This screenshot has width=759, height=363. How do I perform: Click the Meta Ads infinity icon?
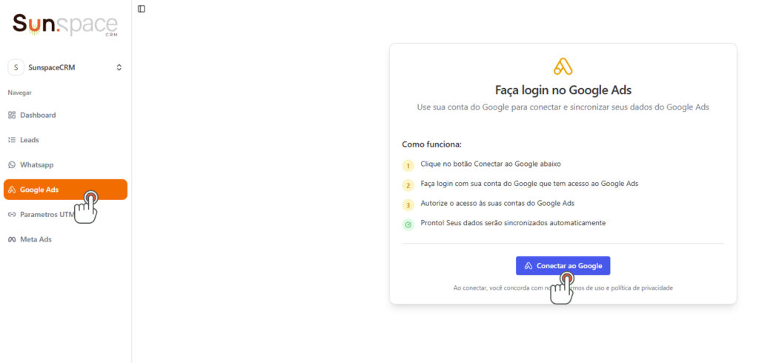[x=12, y=239]
